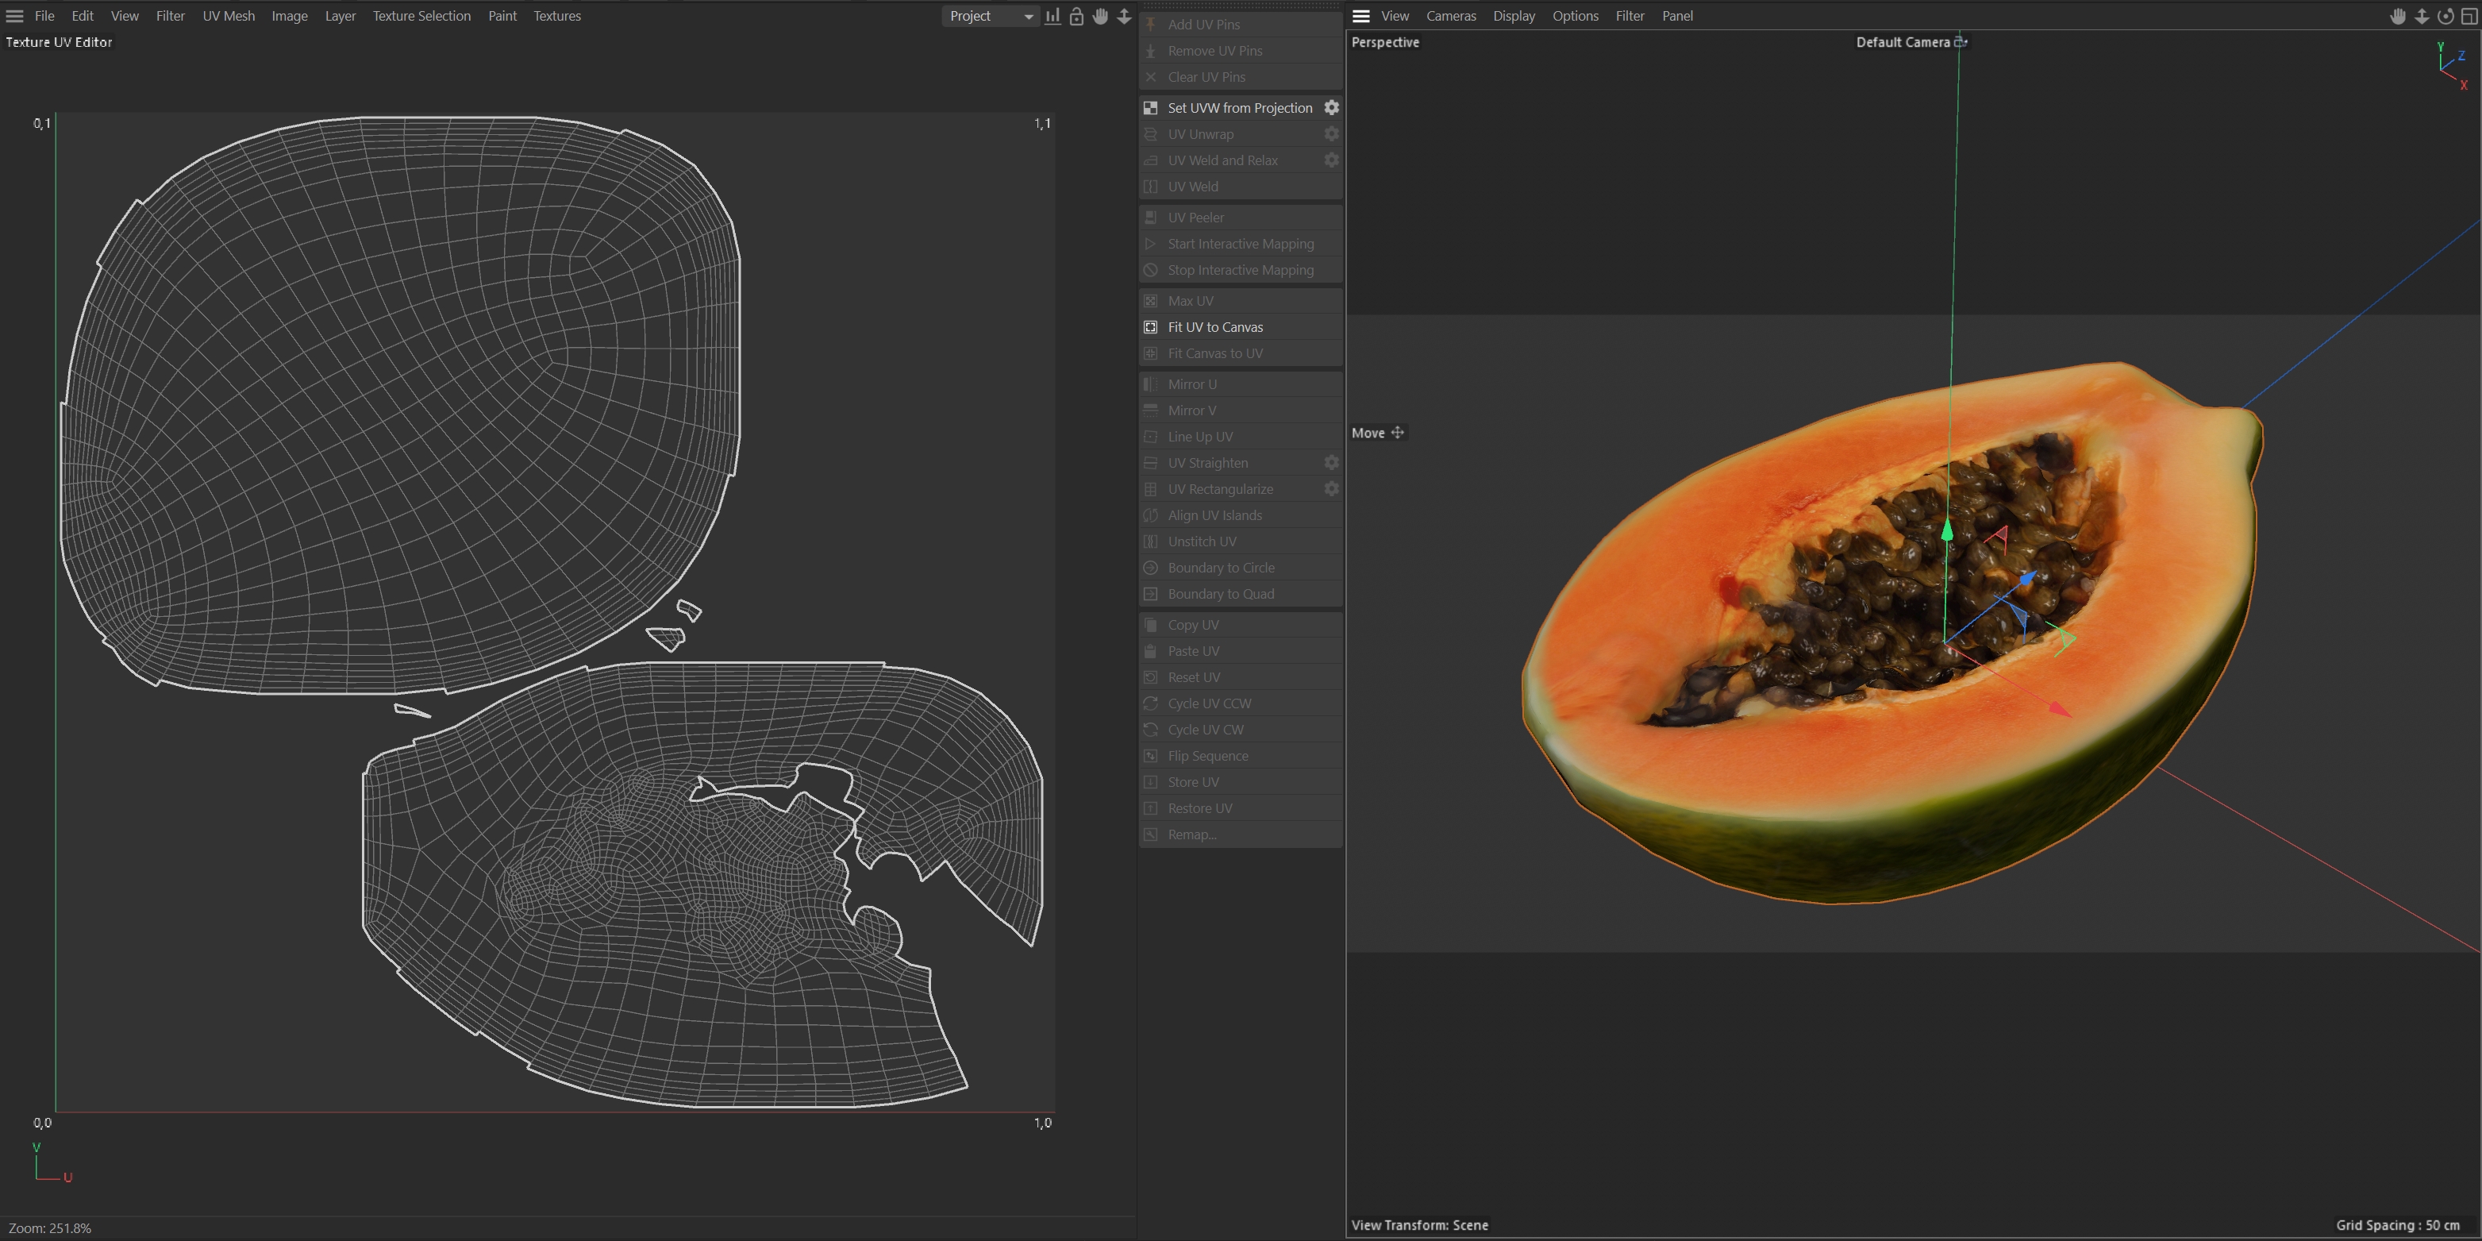Click the viewport pan hand icon
Viewport: 2482px width, 1241px height.
pos(2397,17)
